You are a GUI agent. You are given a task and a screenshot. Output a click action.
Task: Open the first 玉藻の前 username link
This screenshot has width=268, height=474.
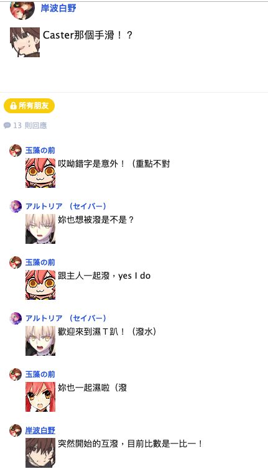click(40, 151)
